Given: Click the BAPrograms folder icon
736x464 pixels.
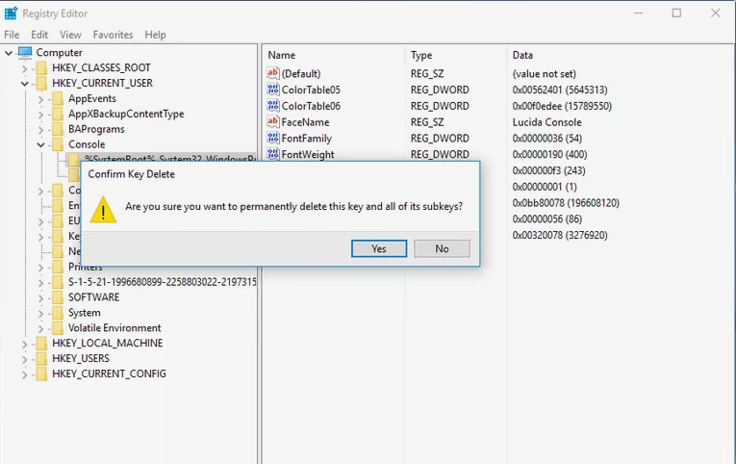Looking at the screenshot, I should point(58,129).
